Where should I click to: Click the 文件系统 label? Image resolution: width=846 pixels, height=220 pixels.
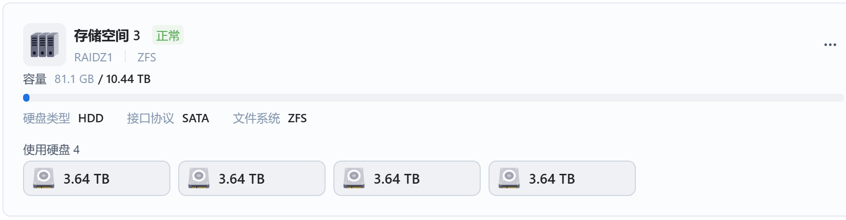tap(256, 118)
